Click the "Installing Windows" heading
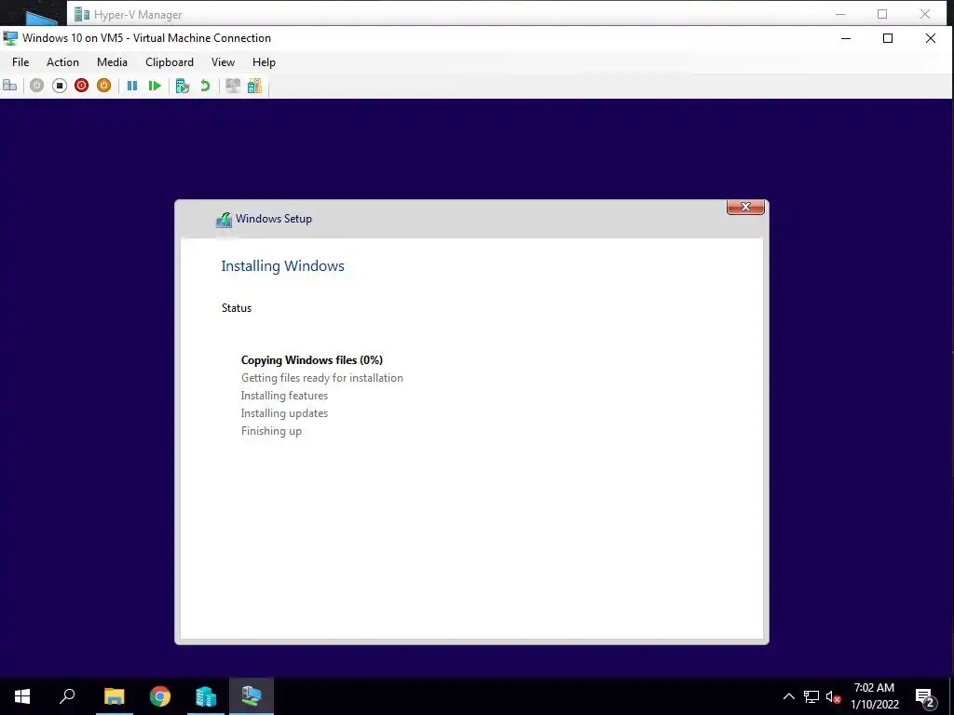This screenshot has width=954, height=715. pyautogui.click(x=283, y=266)
